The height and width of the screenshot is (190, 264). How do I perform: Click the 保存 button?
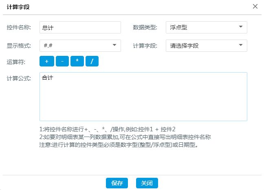coord(117,183)
